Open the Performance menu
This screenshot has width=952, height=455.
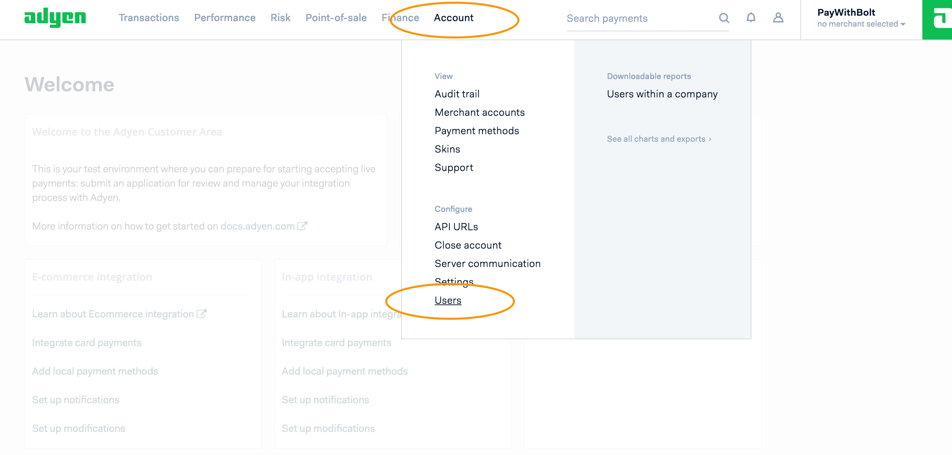click(x=225, y=18)
